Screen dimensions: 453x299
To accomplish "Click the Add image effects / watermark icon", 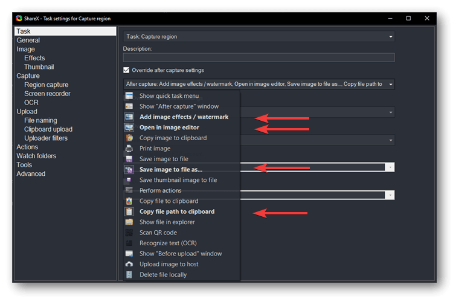I will [129, 117].
